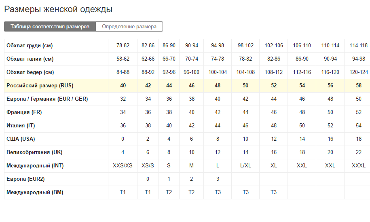Select Russian size 58 cell
The image size is (370, 222).
(x=358, y=86)
